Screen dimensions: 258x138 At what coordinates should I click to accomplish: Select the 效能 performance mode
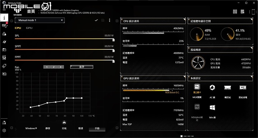(x=64, y=128)
